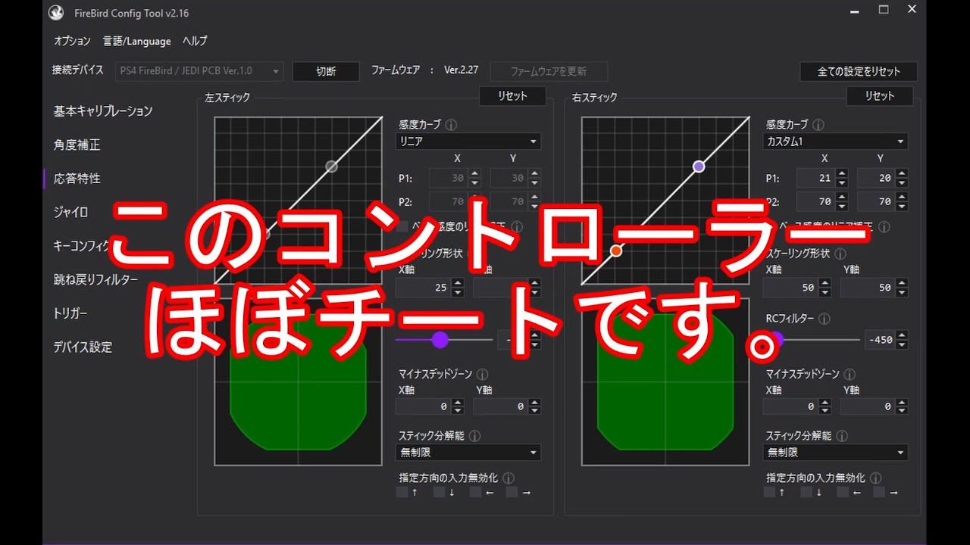Click left stick マイナスデッドゾーン info icon
Screen dimensions: 970x545
[x=482, y=374]
